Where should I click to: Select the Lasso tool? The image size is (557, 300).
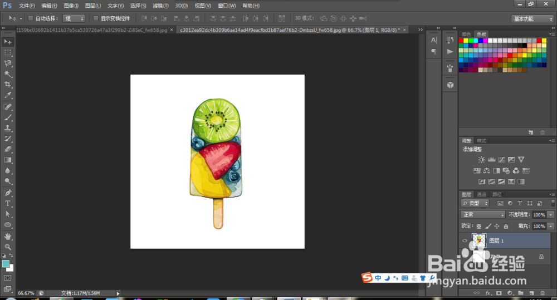(7, 63)
